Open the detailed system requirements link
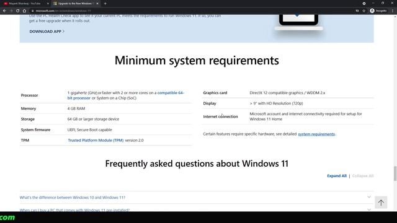The image size is (397, 223). [x=316, y=134]
